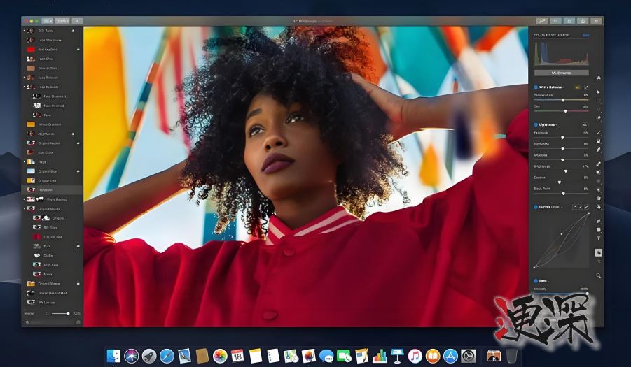Screen dimensions: 631x367
Task: Open the zoom percentage dropdown in toolbar
Action: [x=63, y=21]
